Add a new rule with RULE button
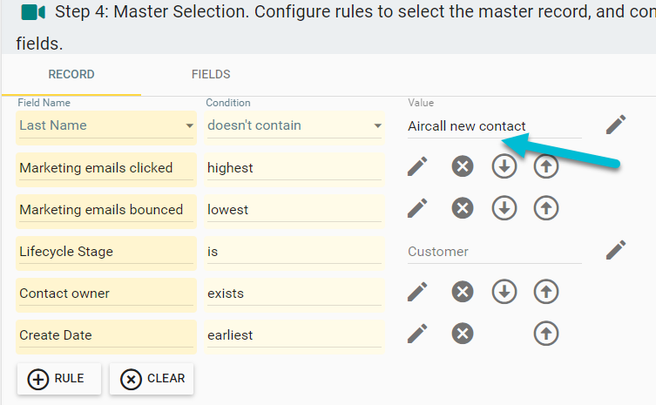Image resolution: width=656 pixels, height=405 pixels. pyautogui.click(x=59, y=379)
